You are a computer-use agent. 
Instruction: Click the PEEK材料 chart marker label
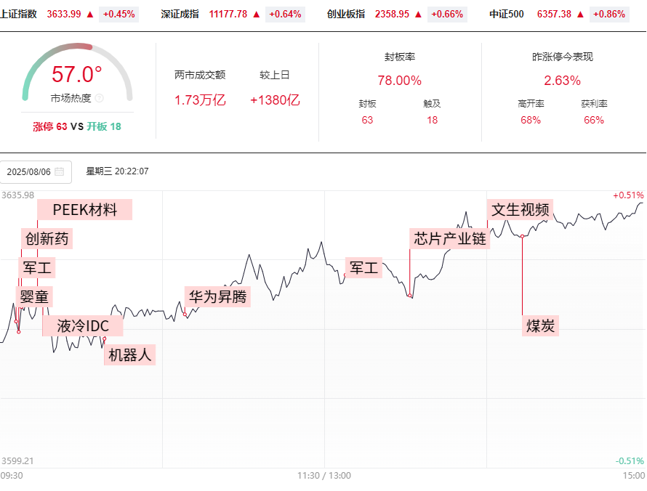[84, 210]
